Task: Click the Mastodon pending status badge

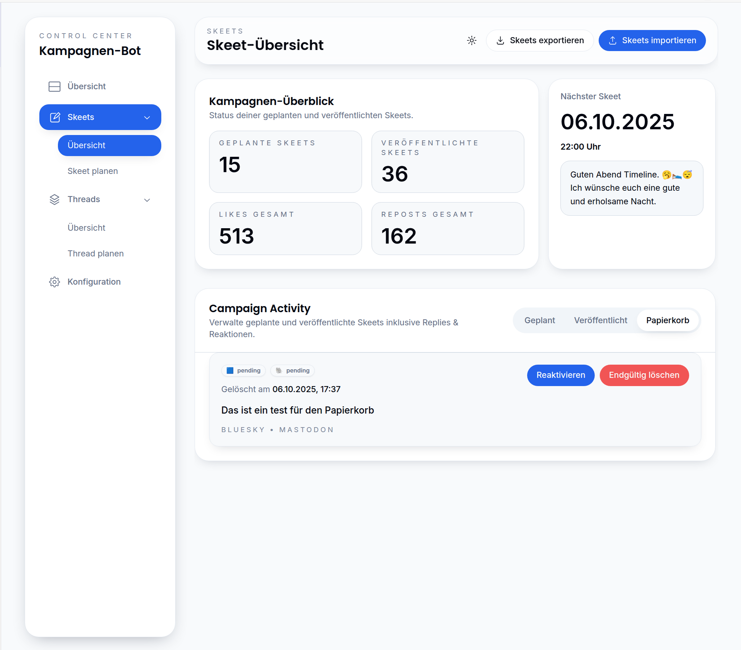Action: pyautogui.click(x=292, y=370)
